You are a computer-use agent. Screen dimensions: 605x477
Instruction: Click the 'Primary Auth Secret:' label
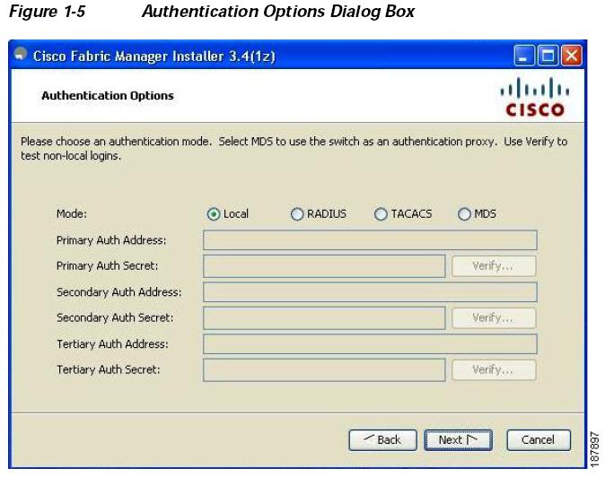tap(107, 266)
